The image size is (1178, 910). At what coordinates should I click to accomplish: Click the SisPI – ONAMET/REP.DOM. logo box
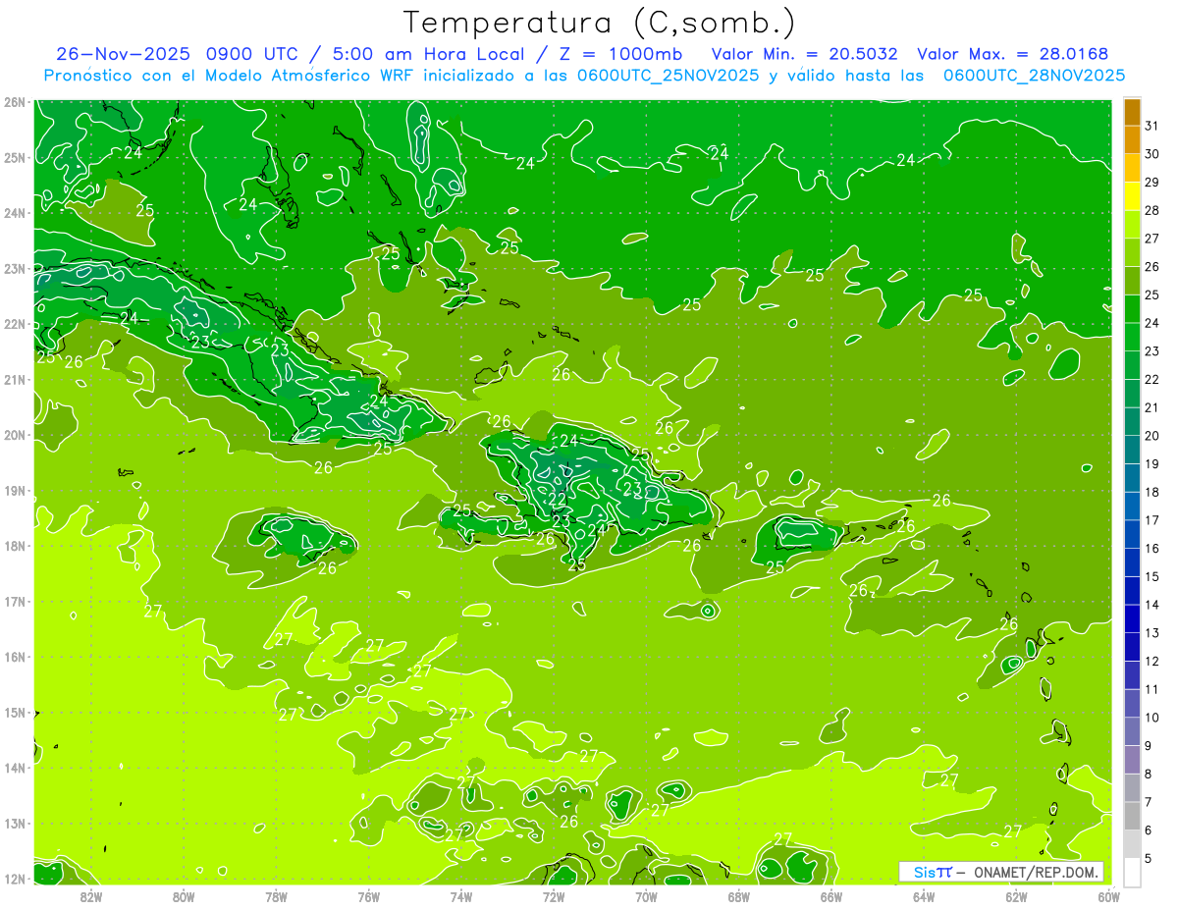point(1001,872)
